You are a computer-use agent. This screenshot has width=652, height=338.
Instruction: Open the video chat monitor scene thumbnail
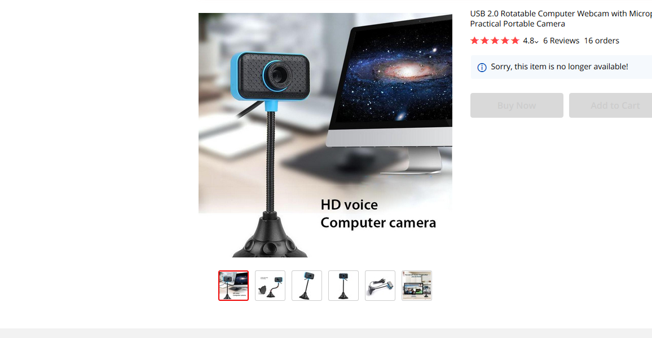tap(417, 286)
